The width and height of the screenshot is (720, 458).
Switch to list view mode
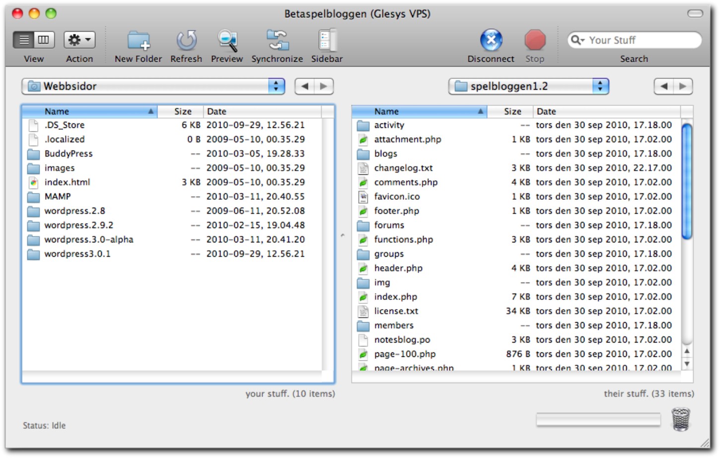[x=24, y=40]
